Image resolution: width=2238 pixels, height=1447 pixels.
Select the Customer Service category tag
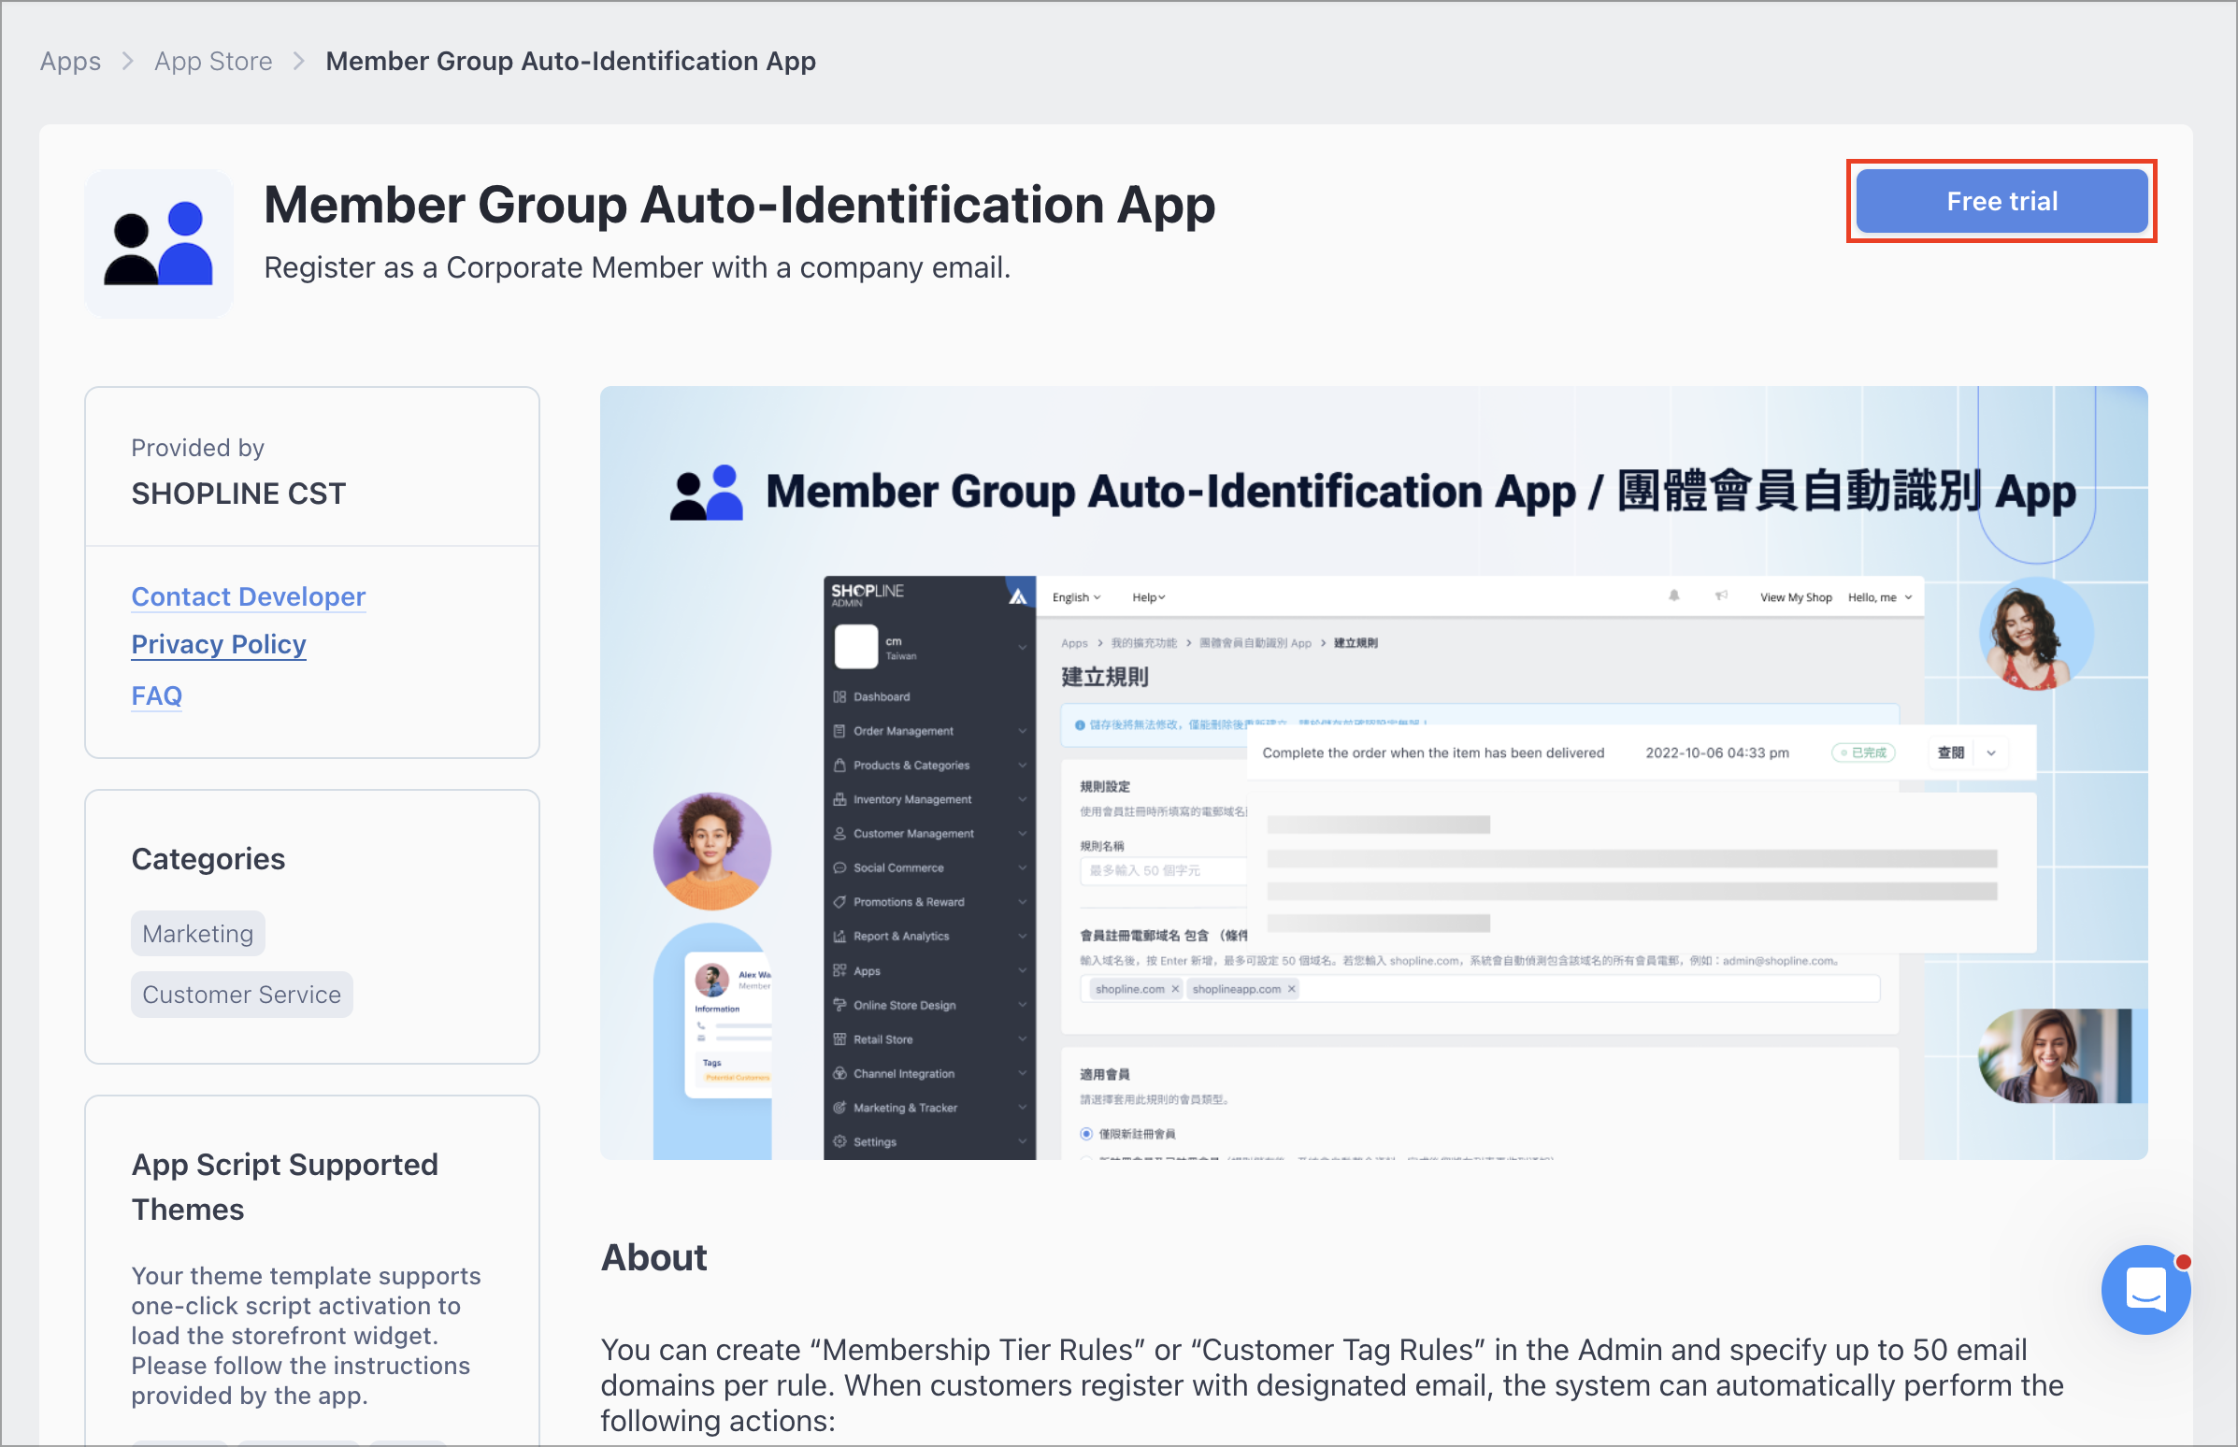click(x=241, y=994)
